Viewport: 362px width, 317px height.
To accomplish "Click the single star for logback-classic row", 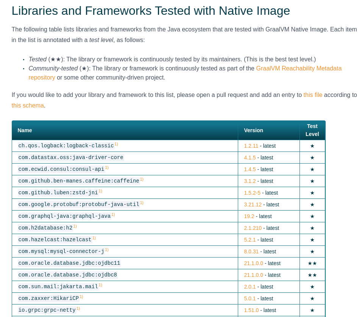I will (x=312, y=146).
